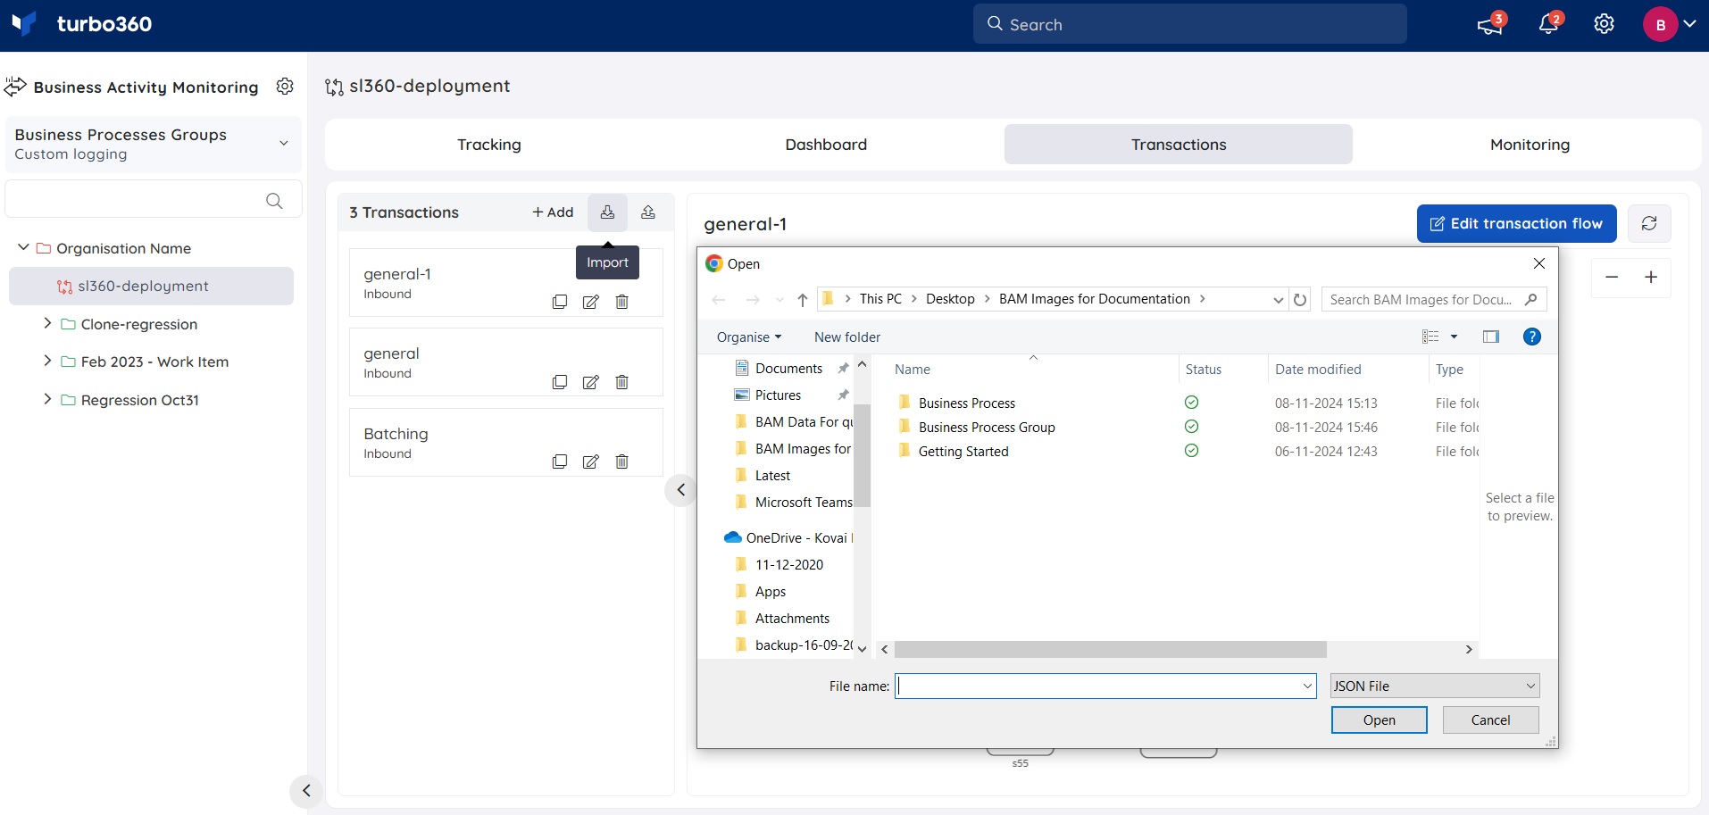1709x815 pixels.
Task: Zoom out with the minus icon
Action: tap(1612, 277)
